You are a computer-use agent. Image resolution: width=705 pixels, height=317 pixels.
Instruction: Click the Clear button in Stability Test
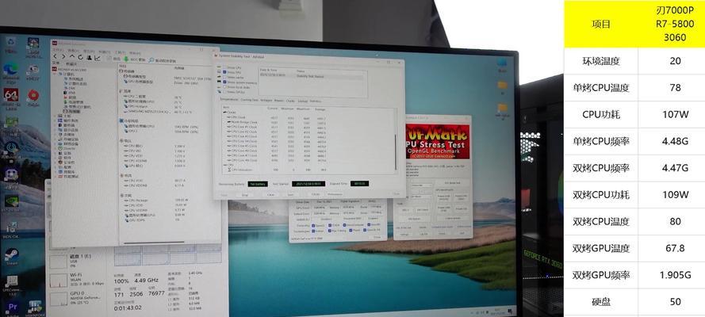(x=270, y=194)
